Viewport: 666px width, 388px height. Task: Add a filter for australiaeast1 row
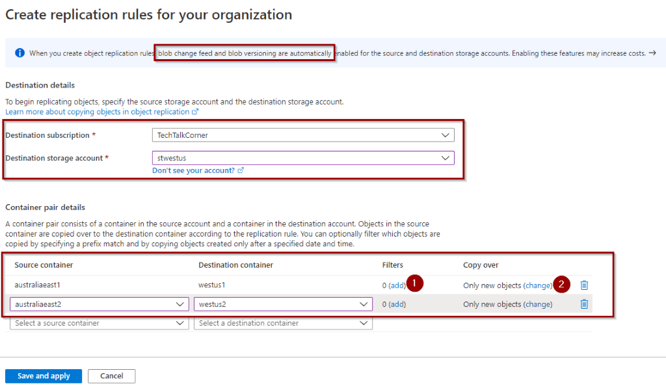[x=397, y=285]
